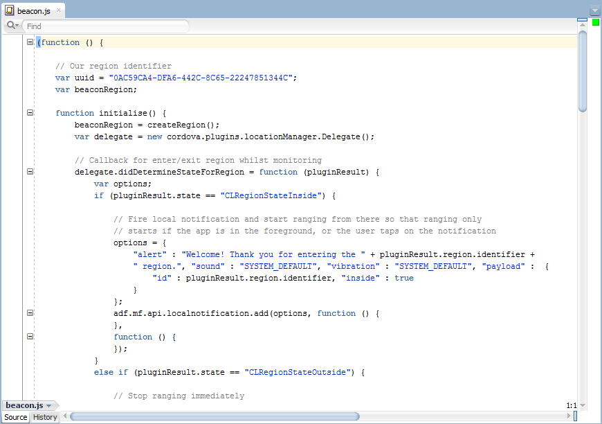
Task: Click the 1:1 cursor position indicator
Action: tap(572, 405)
